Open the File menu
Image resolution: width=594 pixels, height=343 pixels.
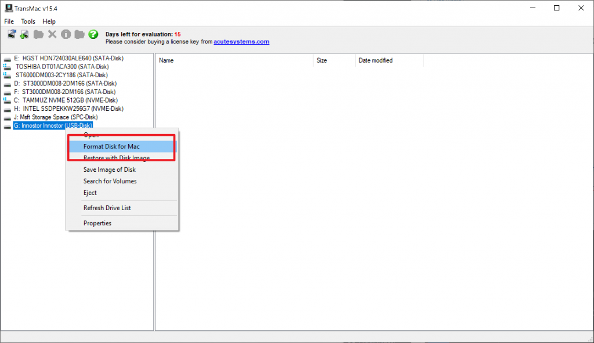(x=9, y=21)
